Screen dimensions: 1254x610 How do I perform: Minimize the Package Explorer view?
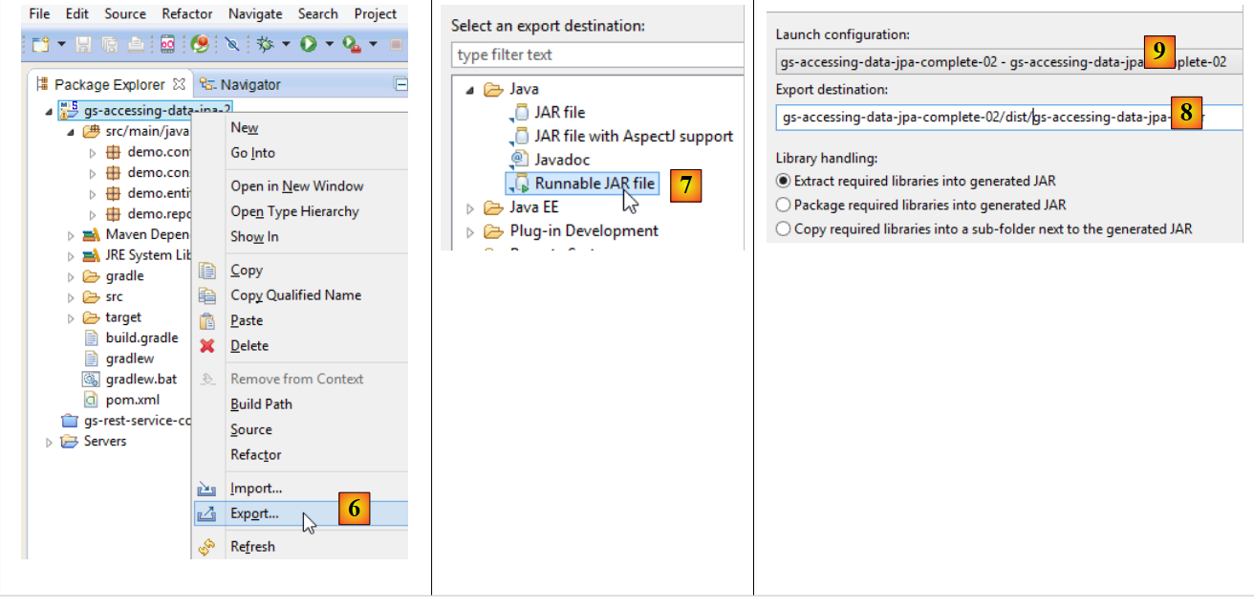click(401, 84)
